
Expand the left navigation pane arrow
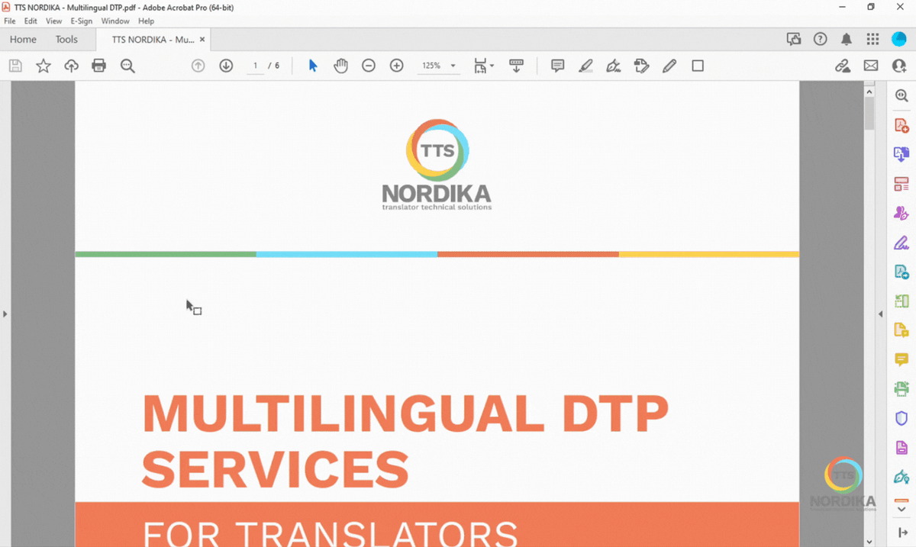tap(5, 314)
